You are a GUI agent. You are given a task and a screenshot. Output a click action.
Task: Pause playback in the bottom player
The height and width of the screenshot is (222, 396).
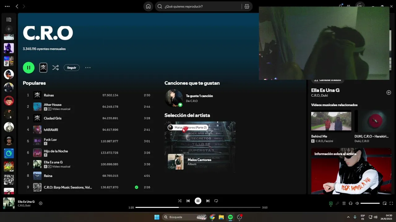(x=198, y=201)
